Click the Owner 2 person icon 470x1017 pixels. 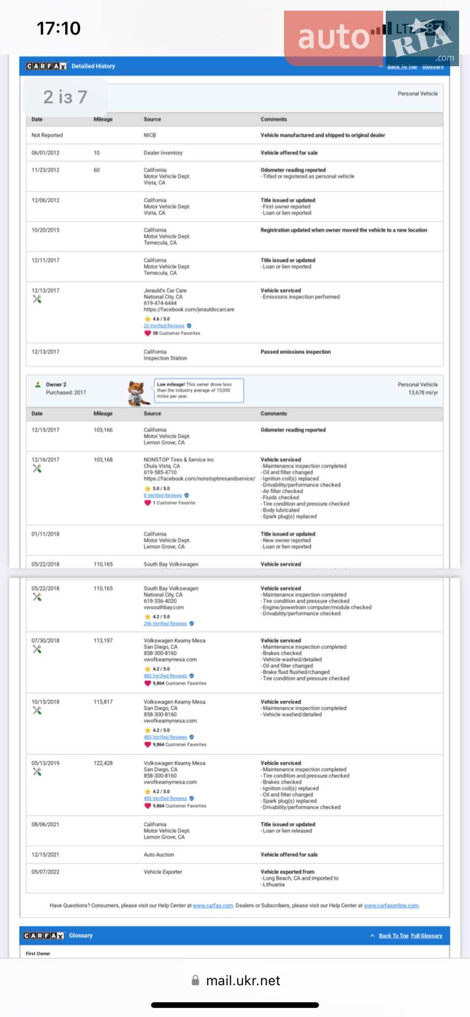tap(38, 385)
